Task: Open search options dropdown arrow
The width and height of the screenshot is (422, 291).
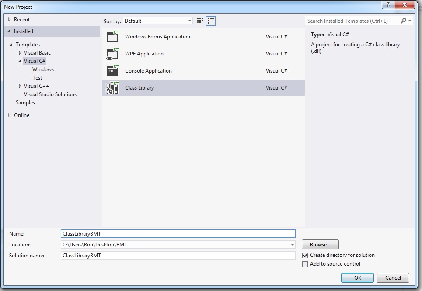Action: pos(410,21)
